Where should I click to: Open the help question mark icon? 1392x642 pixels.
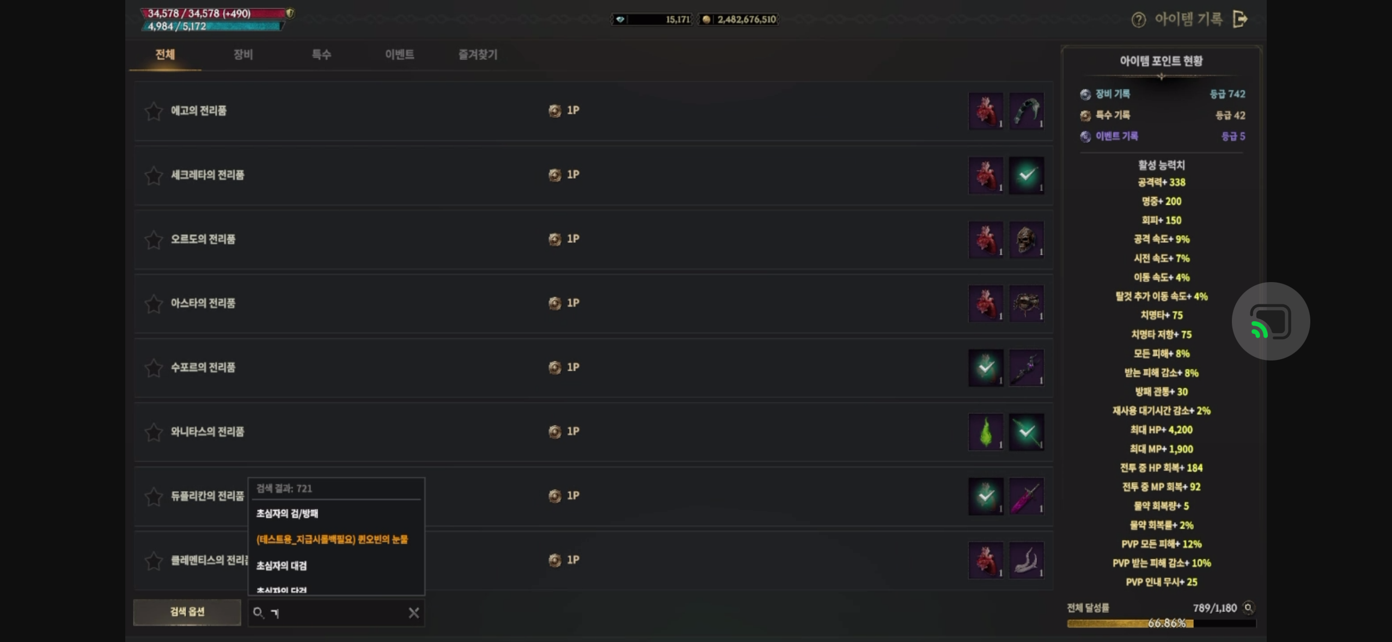[x=1138, y=20]
